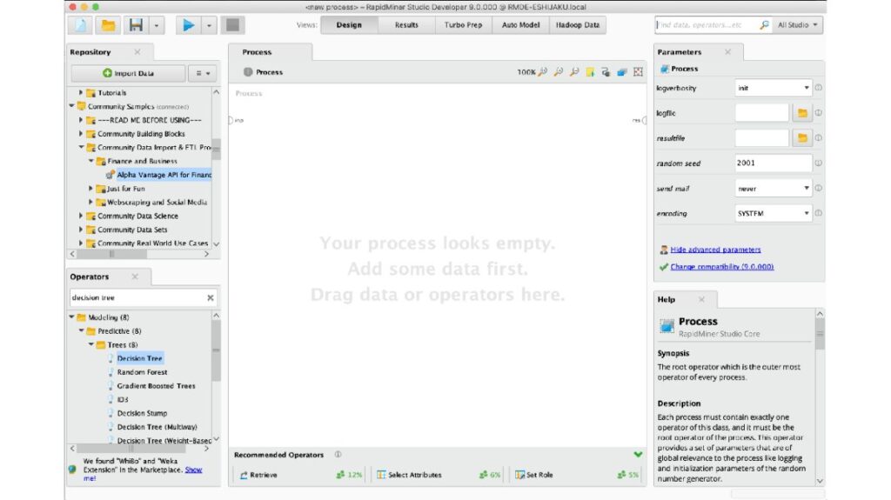Screen dimensions: 891x500
Task: Switch to the Design view
Action: [x=349, y=25]
